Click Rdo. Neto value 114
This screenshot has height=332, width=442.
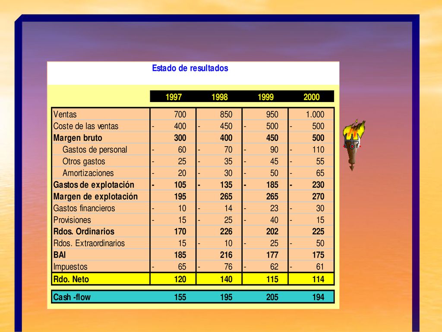tap(318, 279)
